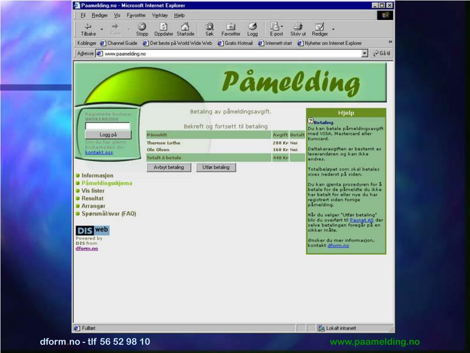470x353 pixels.
Task: Click the Gå til go button
Action: [381, 53]
